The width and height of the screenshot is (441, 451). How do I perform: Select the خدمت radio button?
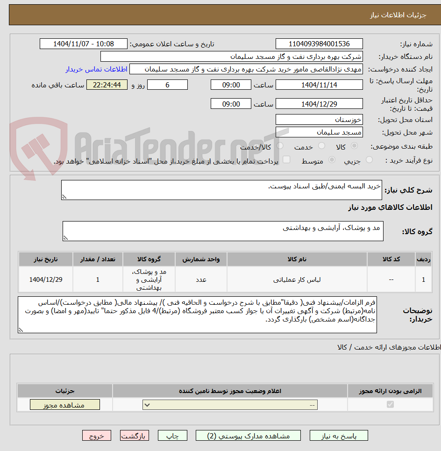tap(321, 146)
